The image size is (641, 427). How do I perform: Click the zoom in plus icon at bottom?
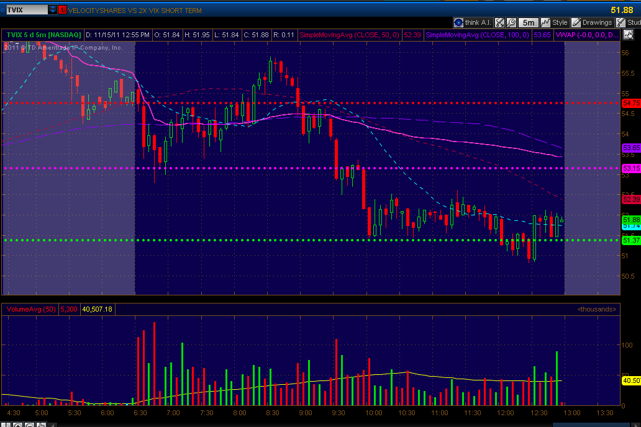point(17,425)
